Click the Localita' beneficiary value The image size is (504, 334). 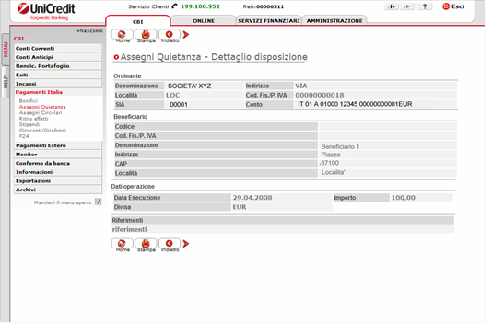coord(333,172)
